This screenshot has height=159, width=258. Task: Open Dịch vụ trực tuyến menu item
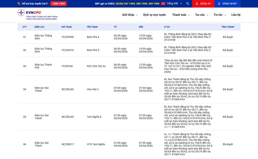click(154, 15)
